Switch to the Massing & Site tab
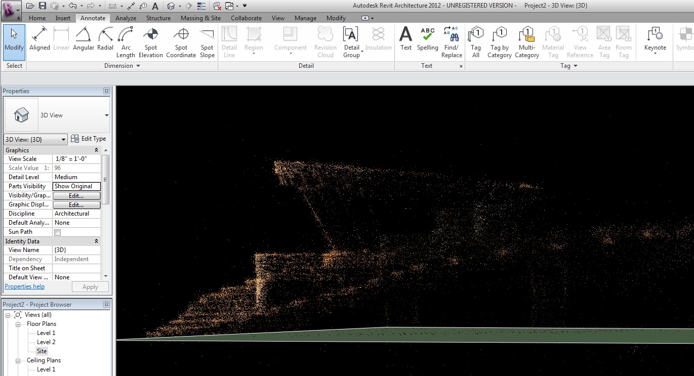694x376 pixels. (x=200, y=18)
